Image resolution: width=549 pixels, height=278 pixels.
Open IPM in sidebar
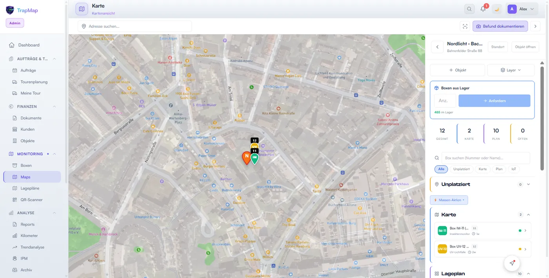24,258
